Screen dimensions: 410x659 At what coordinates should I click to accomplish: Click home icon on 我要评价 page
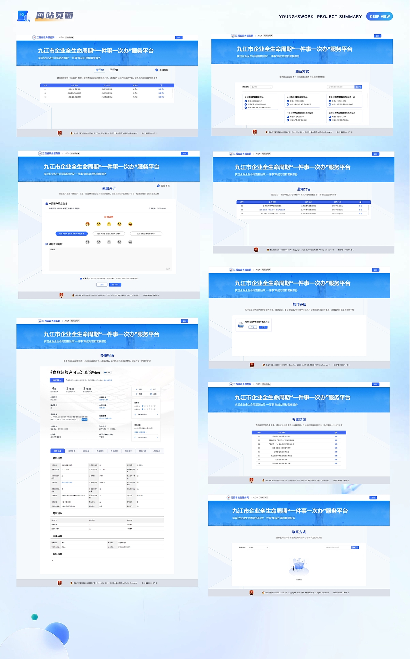pos(158,186)
